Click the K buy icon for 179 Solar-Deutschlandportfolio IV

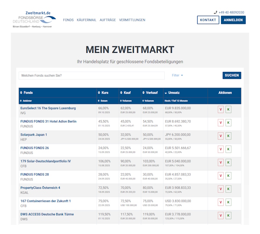click(228, 162)
